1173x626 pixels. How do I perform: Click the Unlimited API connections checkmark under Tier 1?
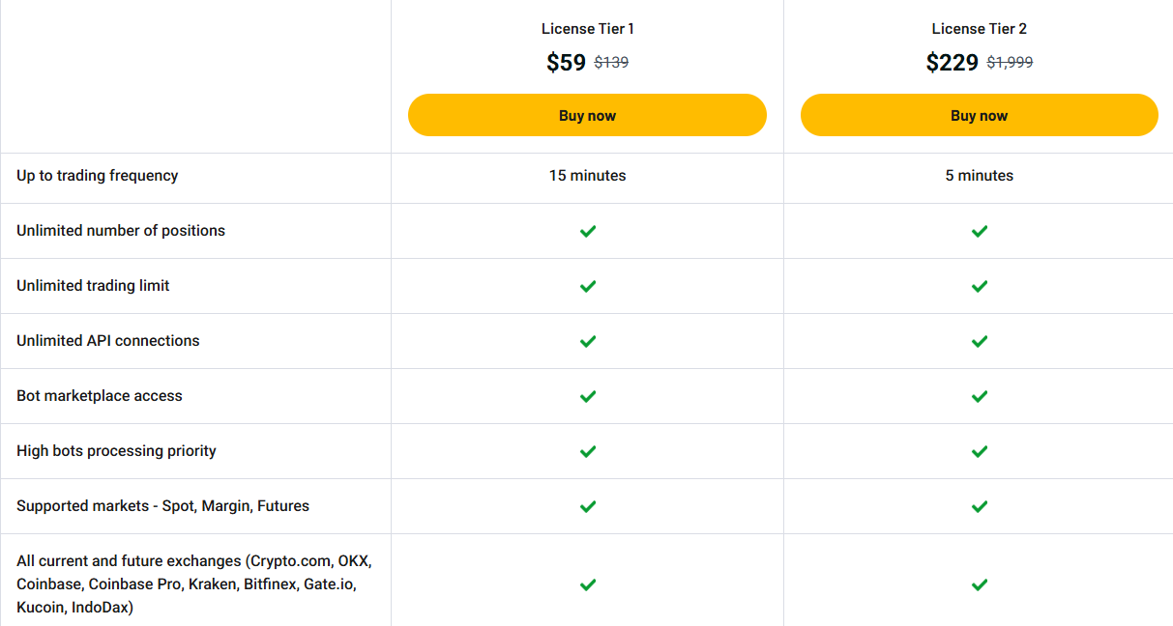click(587, 341)
